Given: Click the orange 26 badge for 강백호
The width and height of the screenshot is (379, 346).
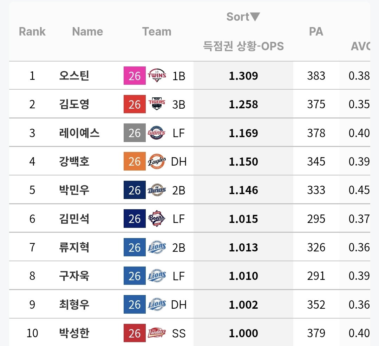Looking at the screenshot, I should point(135,161).
